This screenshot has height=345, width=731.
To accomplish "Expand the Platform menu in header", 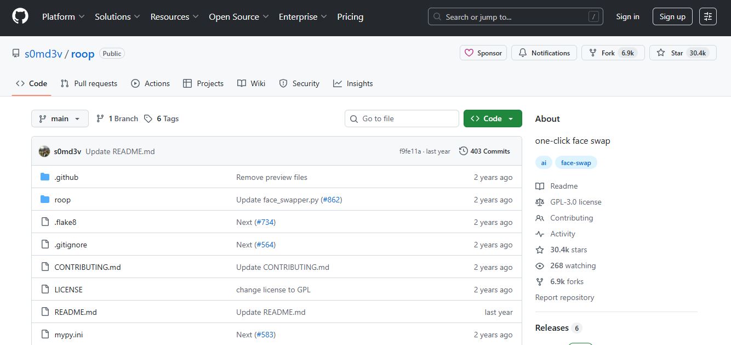I will (63, 17).
